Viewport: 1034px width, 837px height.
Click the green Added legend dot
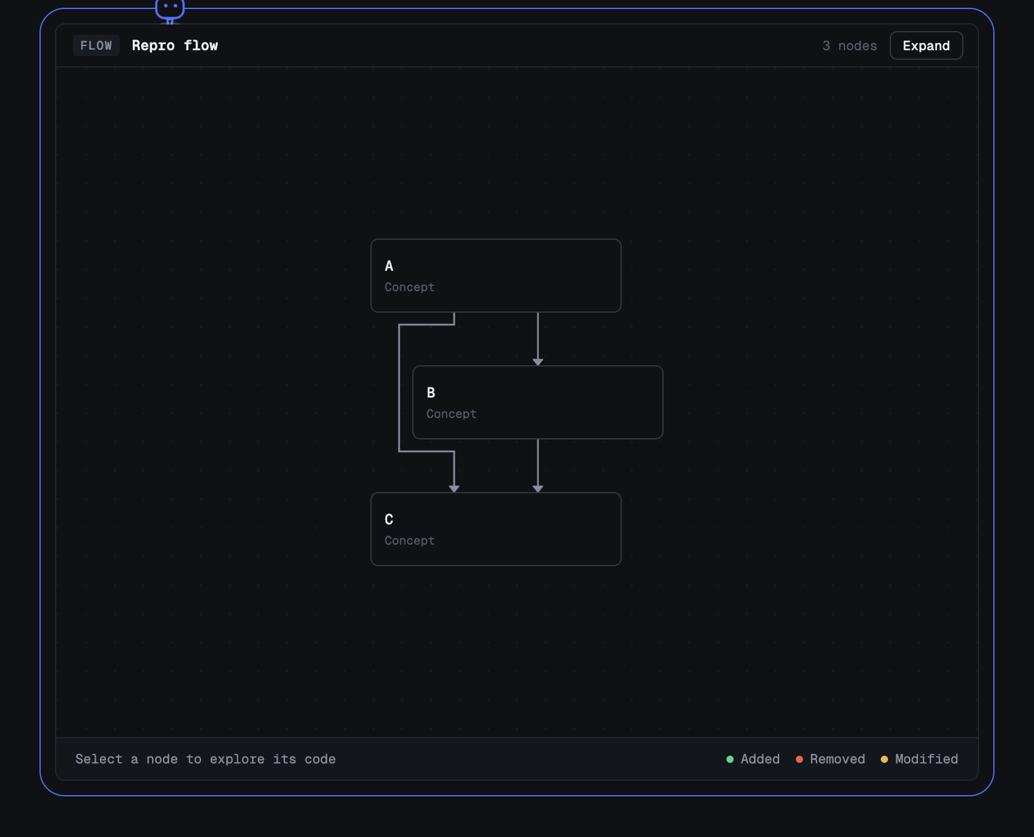click(729, 759)
